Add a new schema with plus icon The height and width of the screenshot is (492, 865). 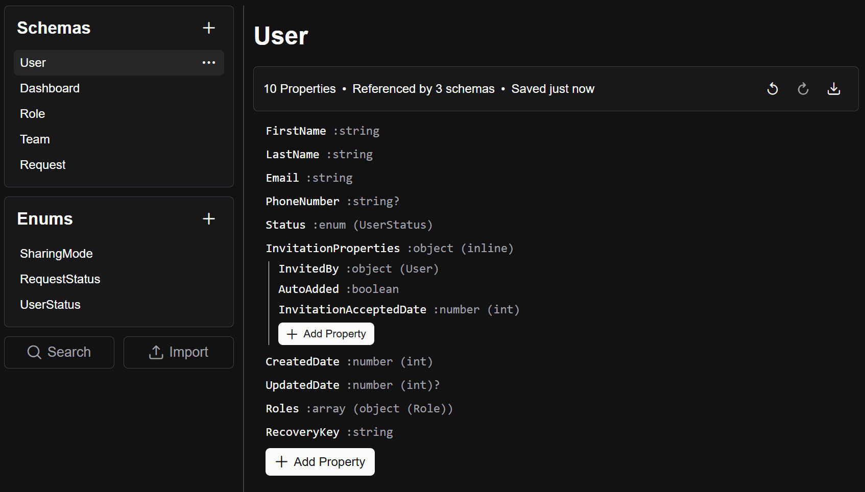click(x=209, y=28)
